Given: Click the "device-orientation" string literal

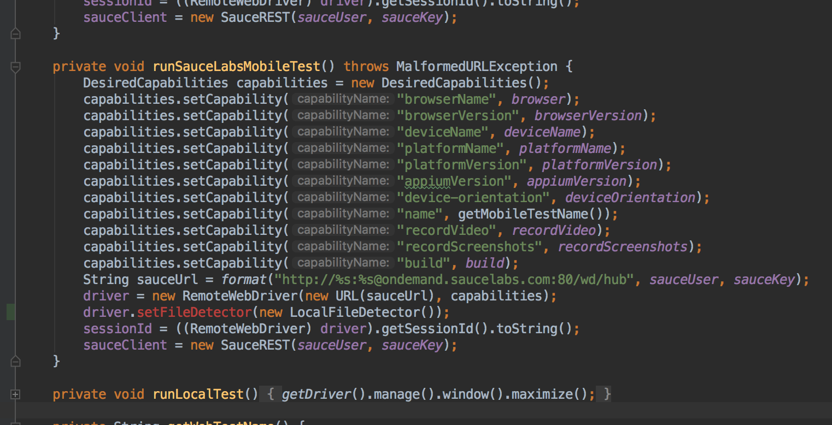Looking at the screenshot, I should 473,198.
